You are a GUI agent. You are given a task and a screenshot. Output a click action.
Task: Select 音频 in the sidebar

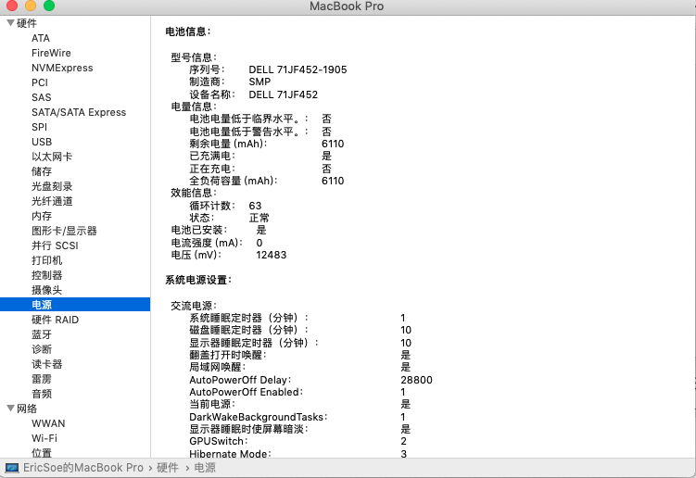[42, 394]
